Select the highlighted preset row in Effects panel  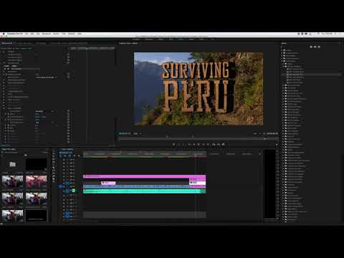pos(310,75)
